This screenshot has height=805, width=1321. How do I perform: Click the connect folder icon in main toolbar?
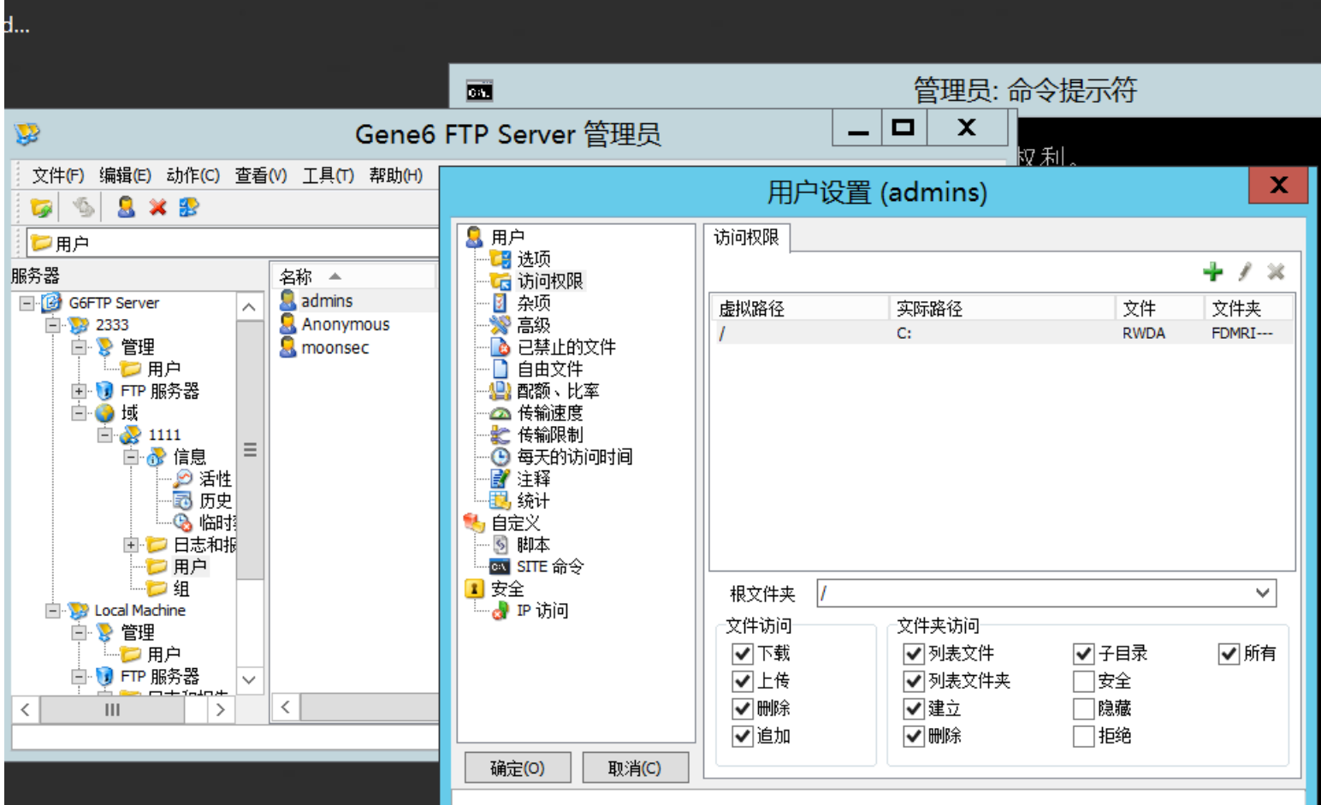(41, 207)
